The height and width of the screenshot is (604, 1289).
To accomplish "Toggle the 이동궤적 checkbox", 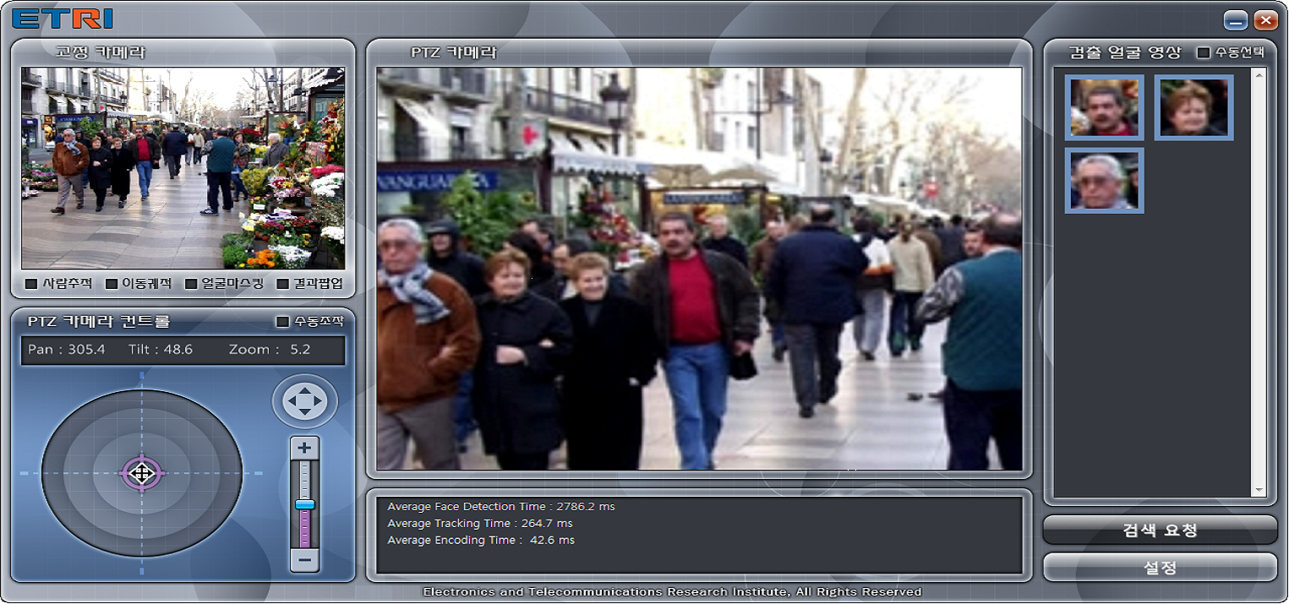I will 112,284.
